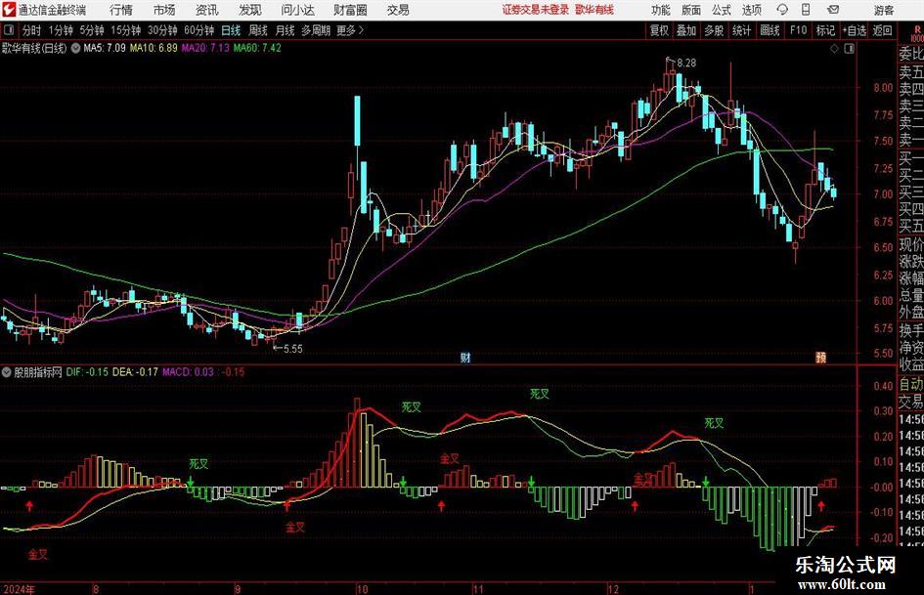Select the 日线 daily period tab
This screenshot has width=924, height=595.
point(231,30)
